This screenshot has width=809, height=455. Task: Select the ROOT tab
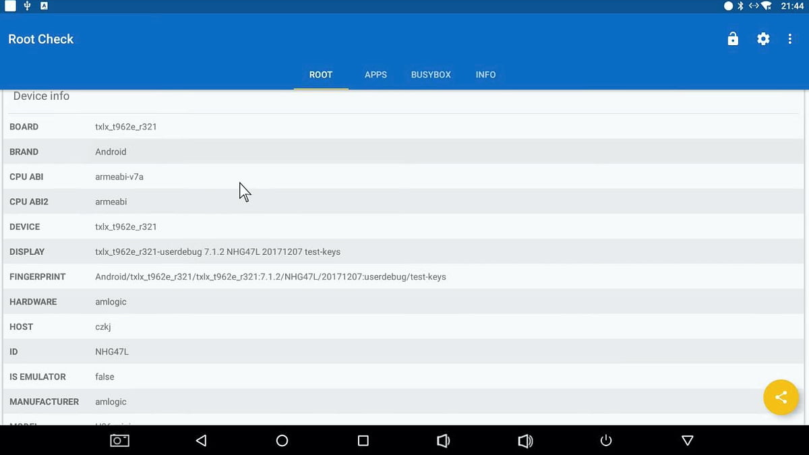click(321, 75)
